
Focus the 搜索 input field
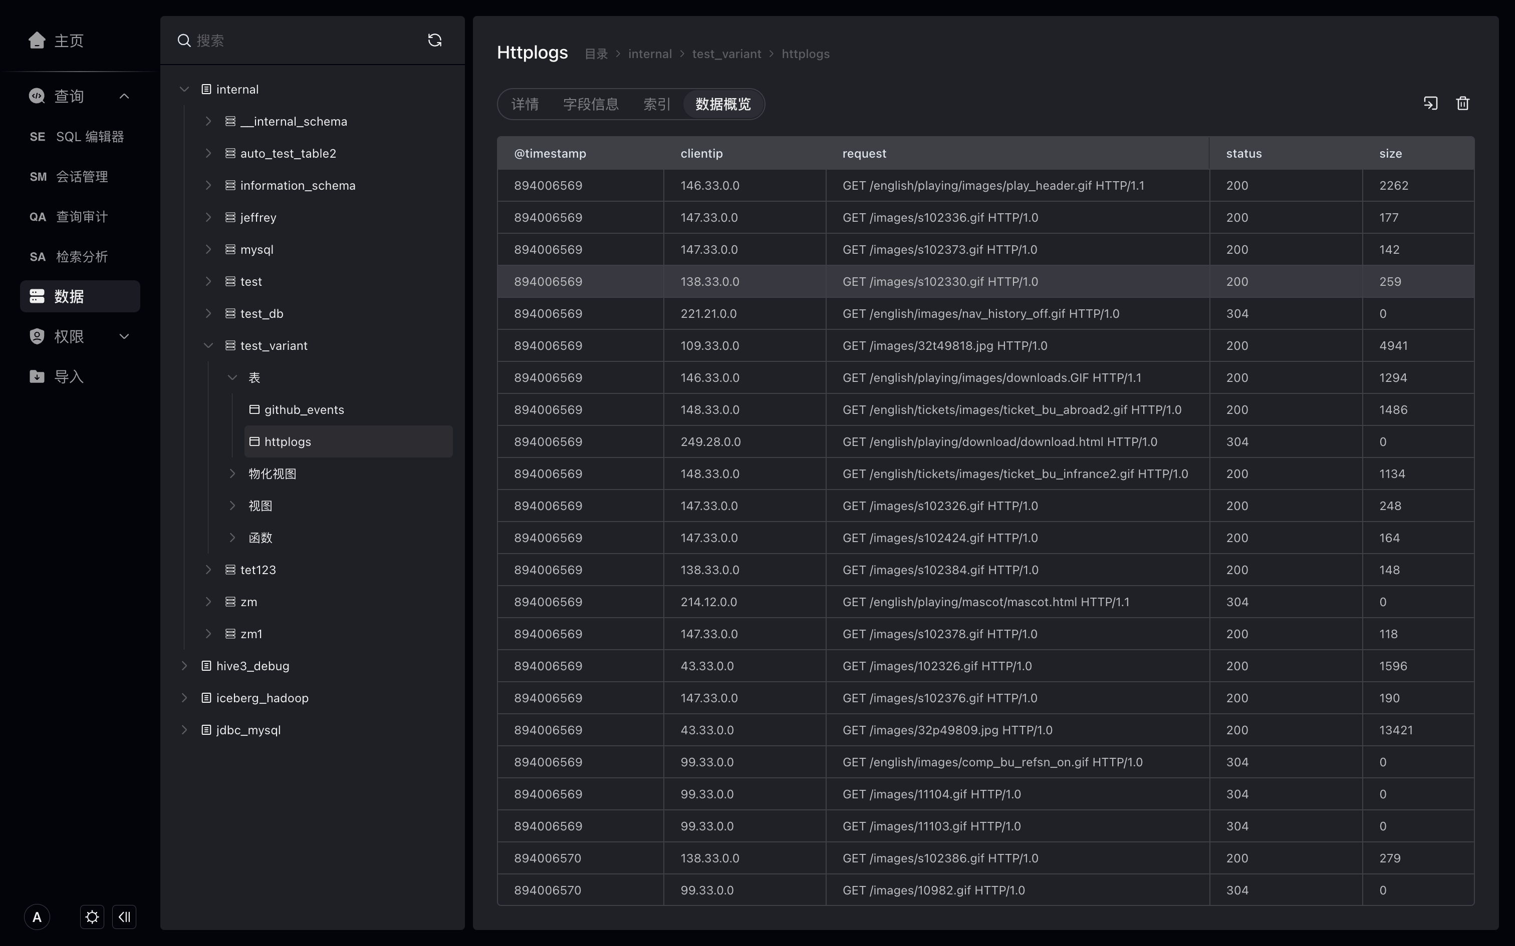[307, 41]
